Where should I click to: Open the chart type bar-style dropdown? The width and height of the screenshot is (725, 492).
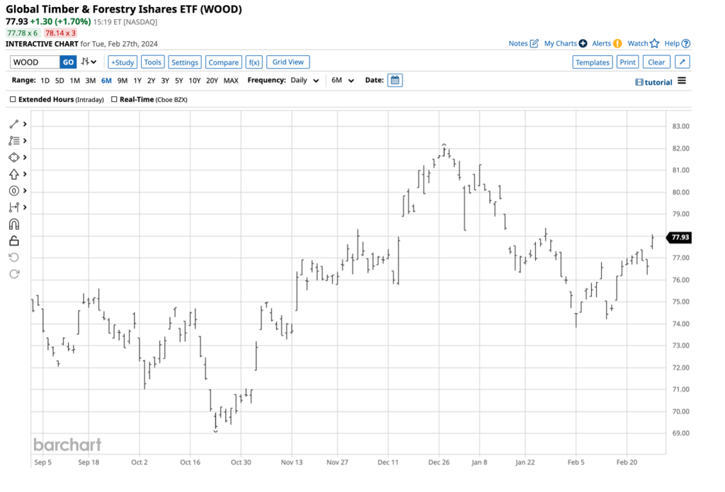(89, 62)
